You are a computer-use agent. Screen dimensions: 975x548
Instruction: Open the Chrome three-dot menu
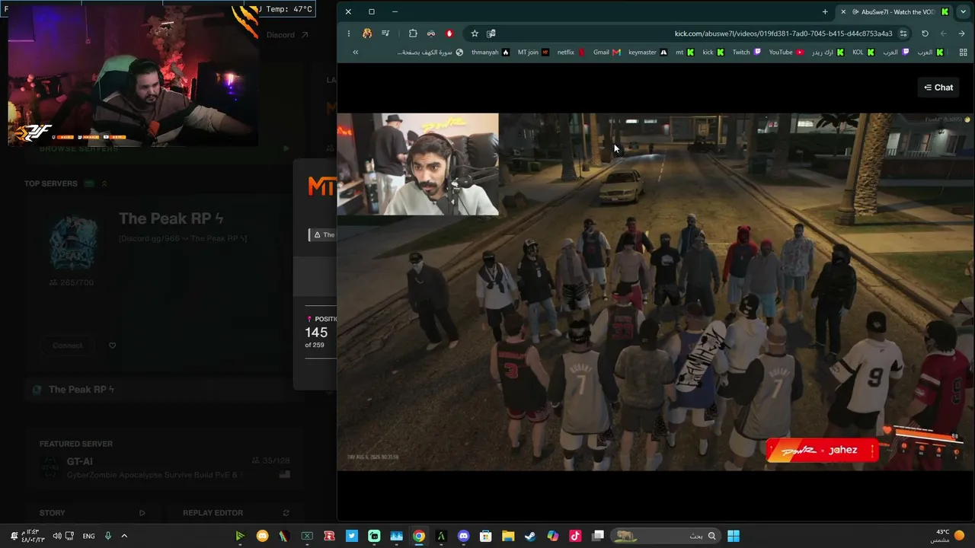tap(349, 33)
